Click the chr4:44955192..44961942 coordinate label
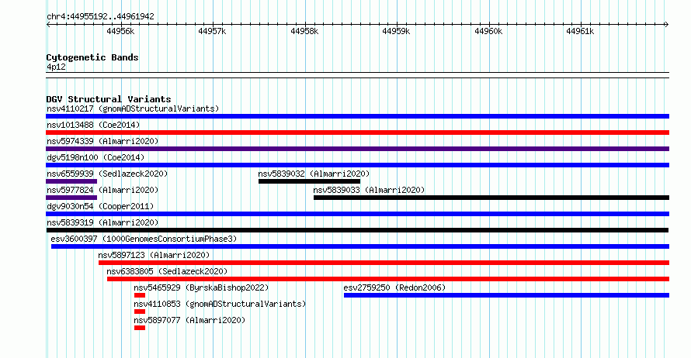The width and height of the screenshot is (691, 358). (100, 17)
